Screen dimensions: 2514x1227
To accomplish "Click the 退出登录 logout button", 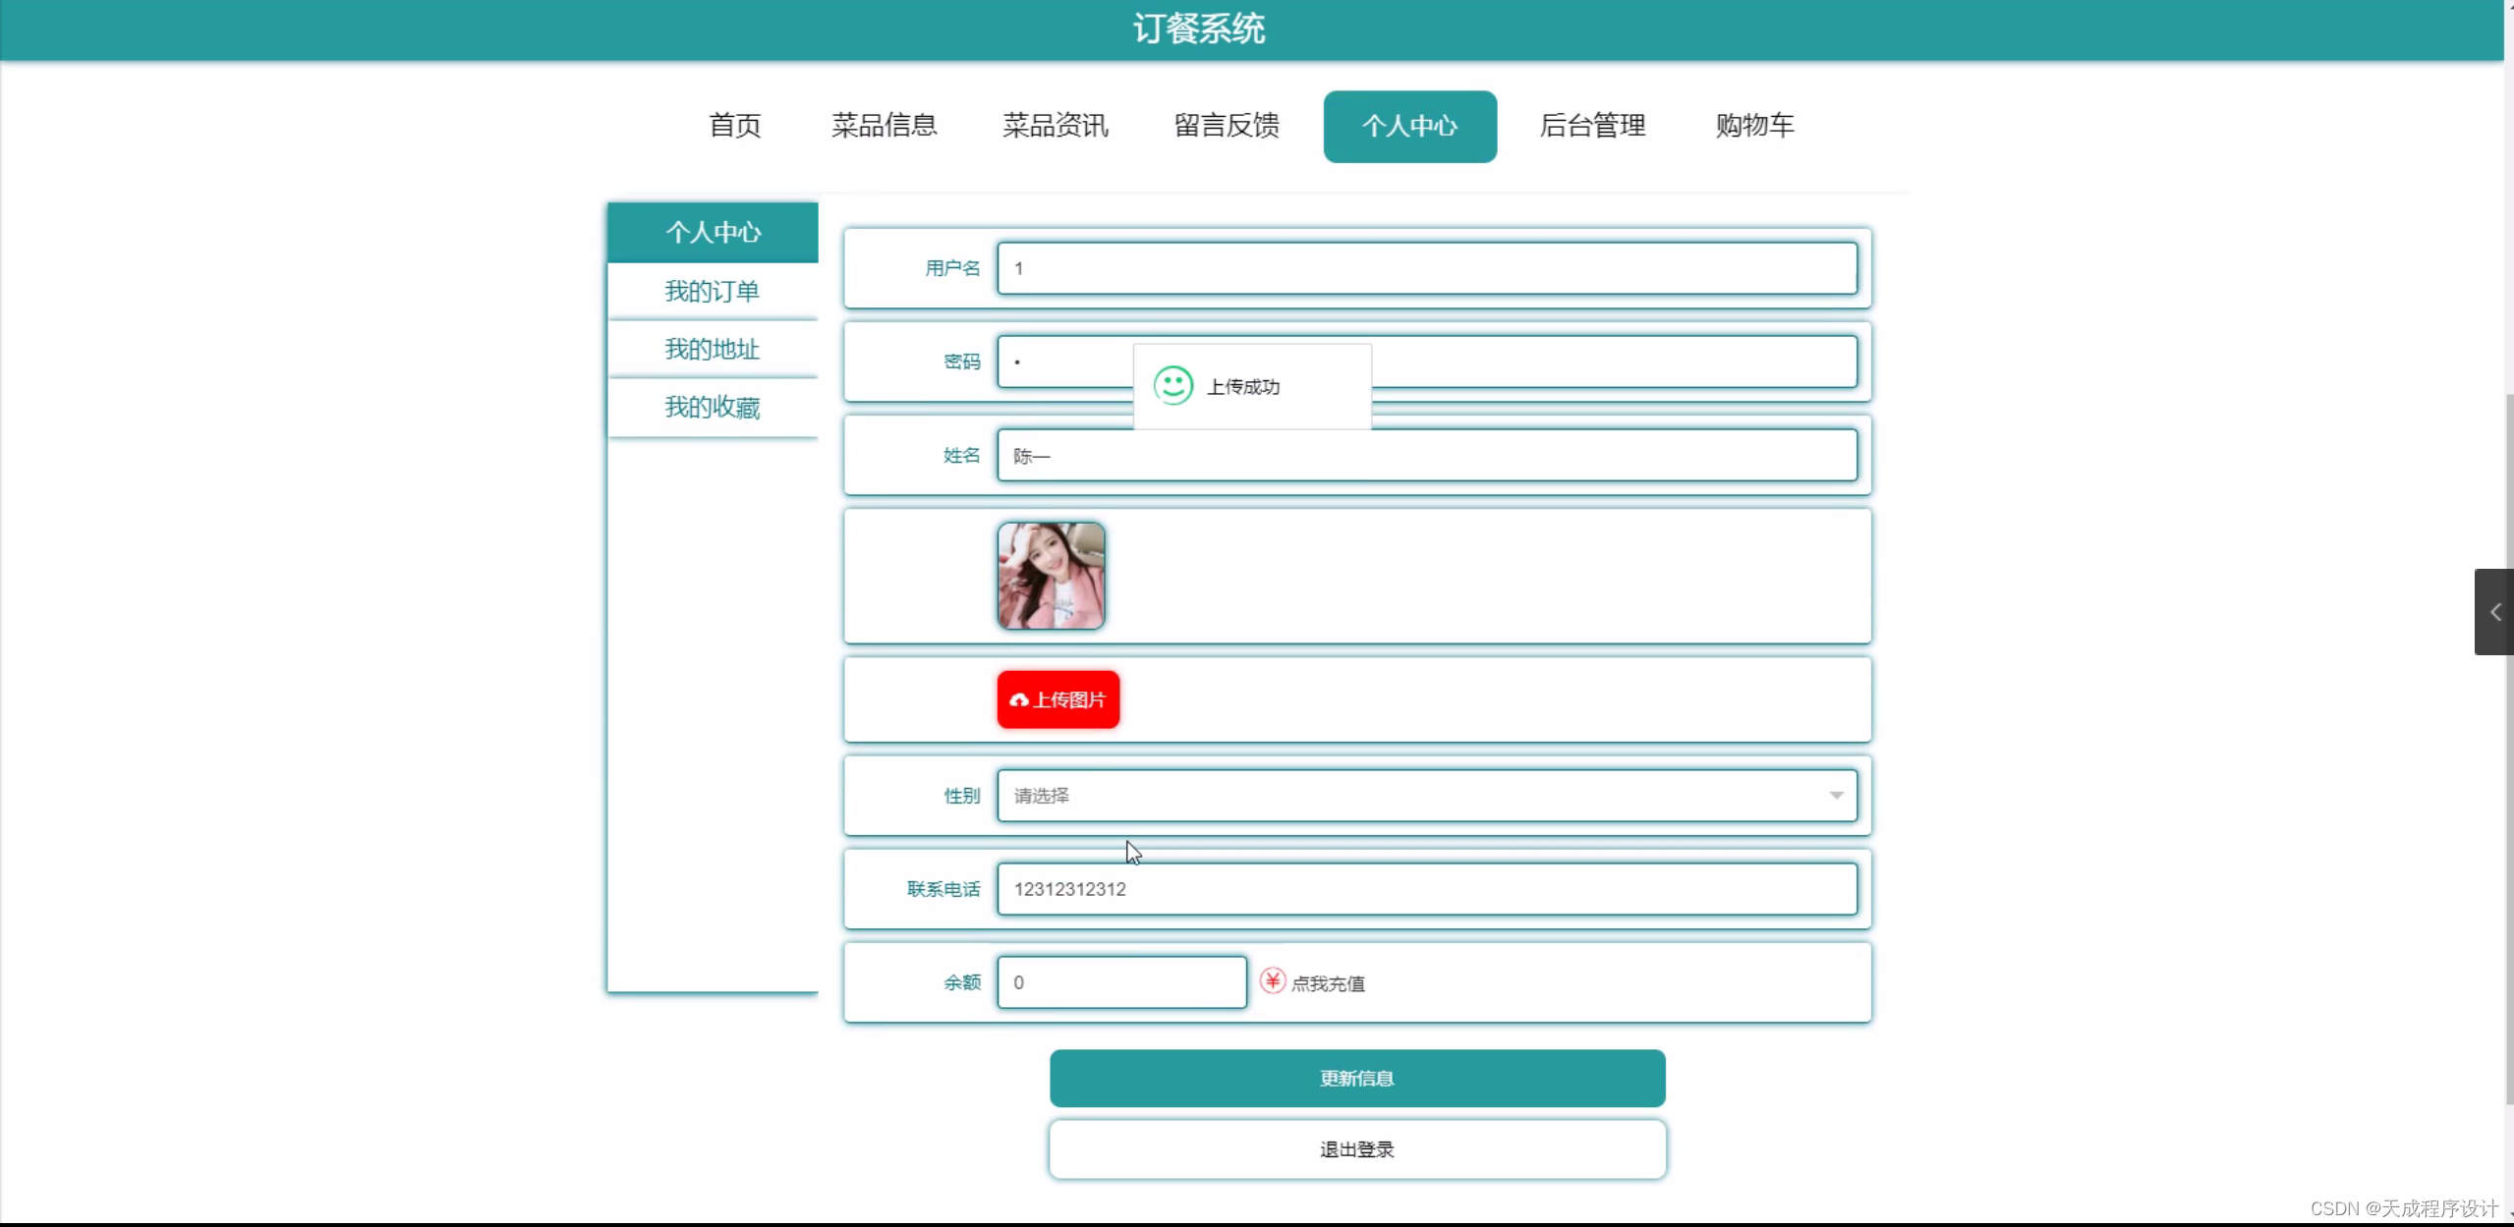I will (x=1356, y=1149).
